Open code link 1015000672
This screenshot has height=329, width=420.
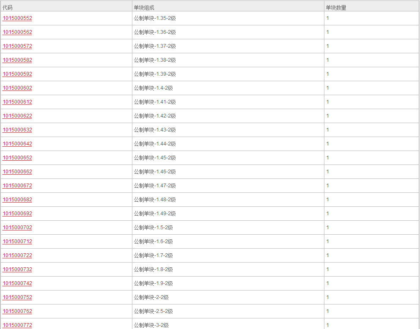click(17, 186)
